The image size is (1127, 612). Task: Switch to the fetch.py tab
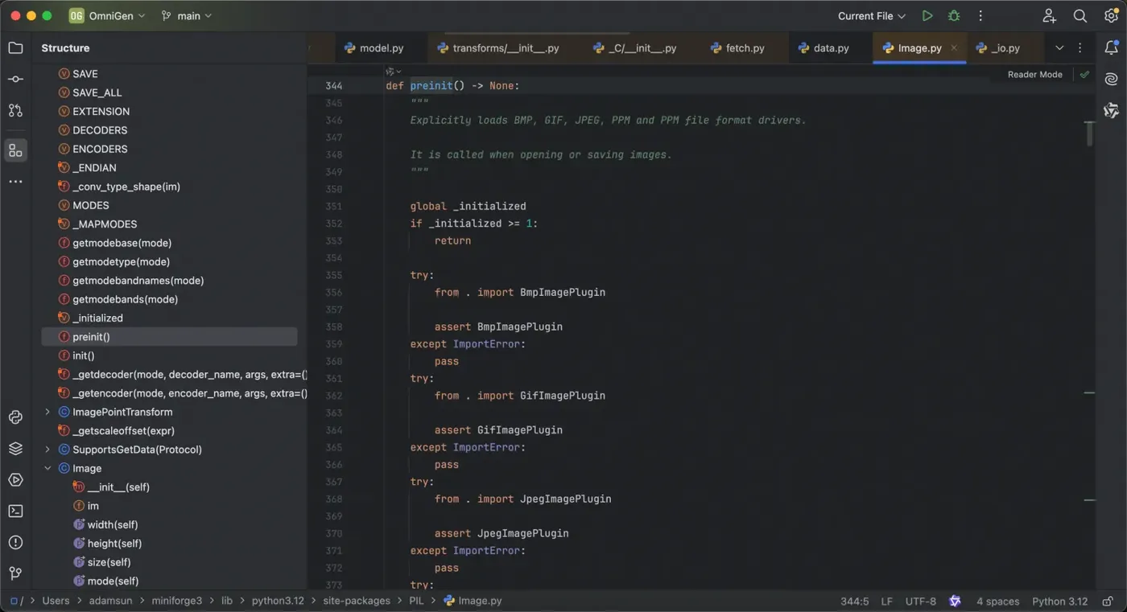tap(737, 48)
